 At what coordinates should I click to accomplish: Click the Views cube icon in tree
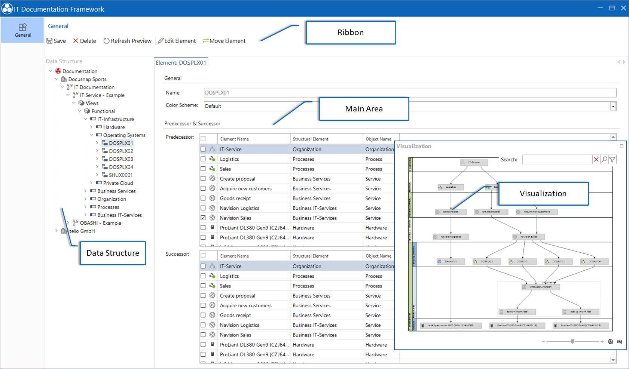pyautogui.click(x=81, y=103)
